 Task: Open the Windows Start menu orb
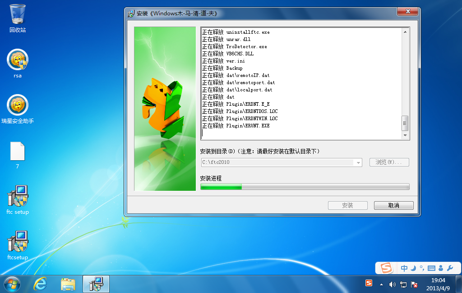[12, 284]
